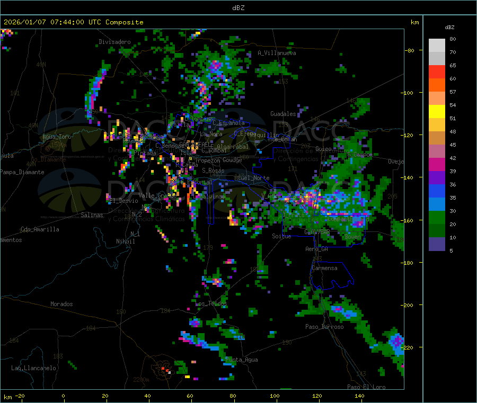The height and width of the screenshot is (403, 477).
Task: Click the Soitue location label
Action: point(281,236)
